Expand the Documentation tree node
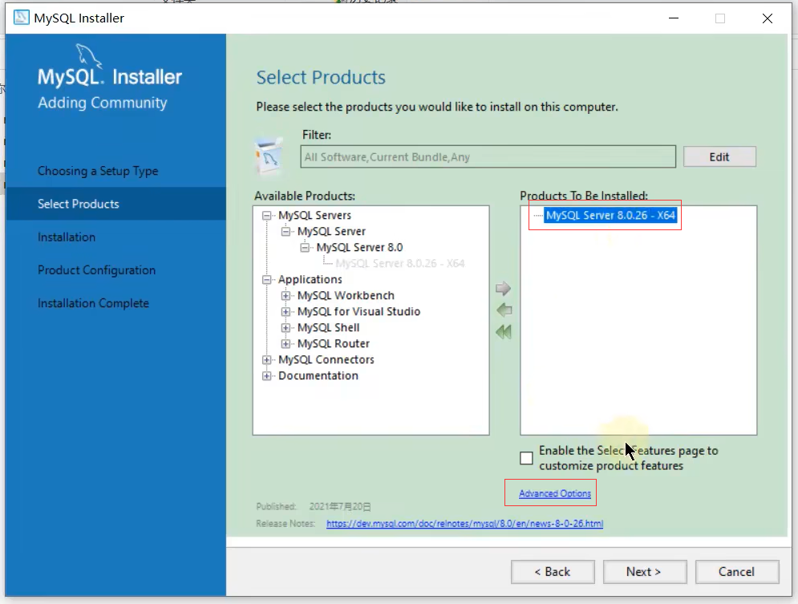 tap(267, 376)
